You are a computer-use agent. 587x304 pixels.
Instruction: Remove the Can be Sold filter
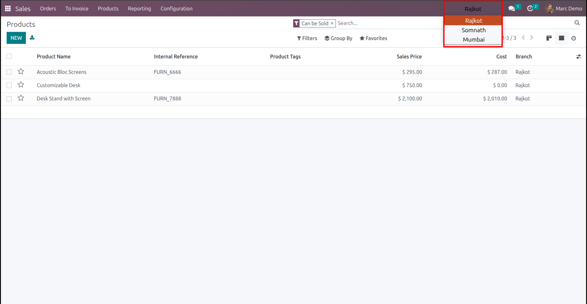pyautogui.click(x=332, y=23)
